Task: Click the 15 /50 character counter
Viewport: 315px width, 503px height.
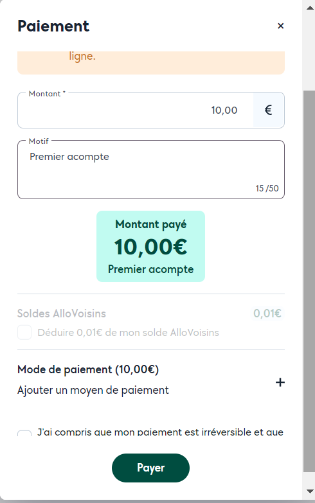Action: tap(267, 188)
